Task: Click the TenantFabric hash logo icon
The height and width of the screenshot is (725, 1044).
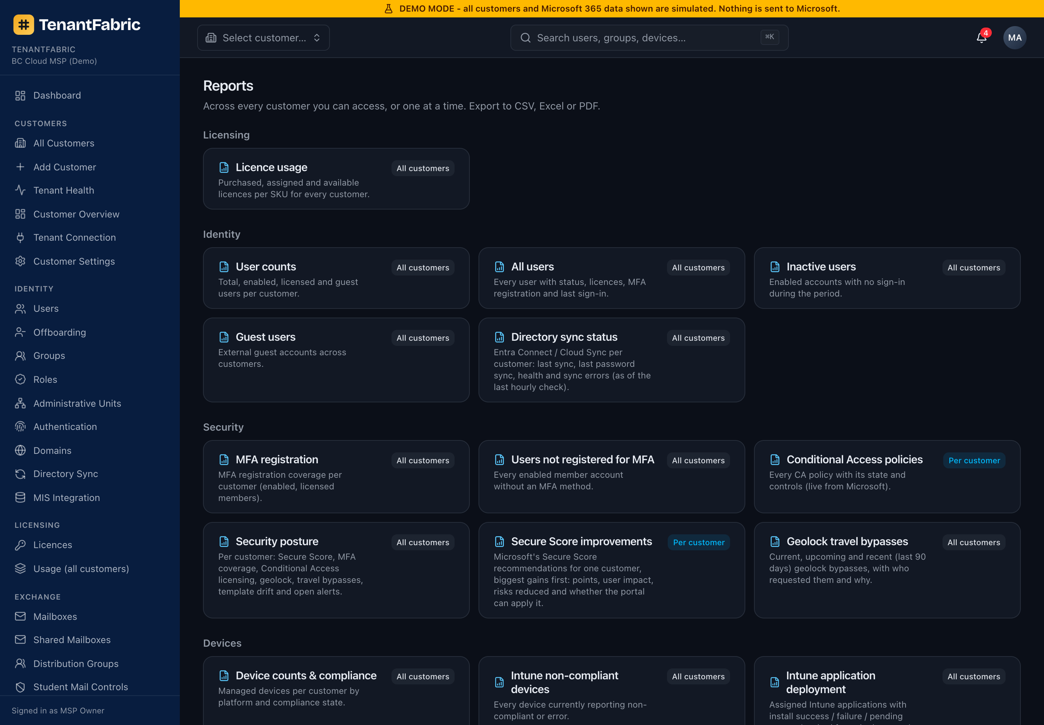Action: tap(24, 25)
